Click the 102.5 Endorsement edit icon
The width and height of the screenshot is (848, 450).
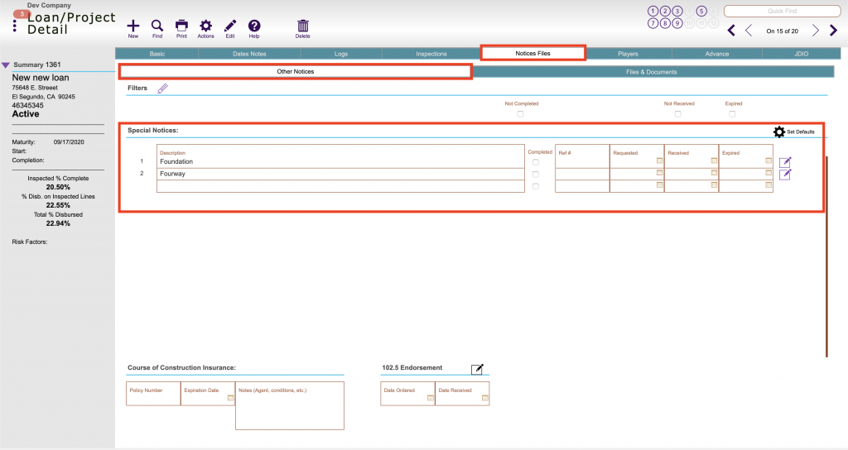tap(477, 369)
